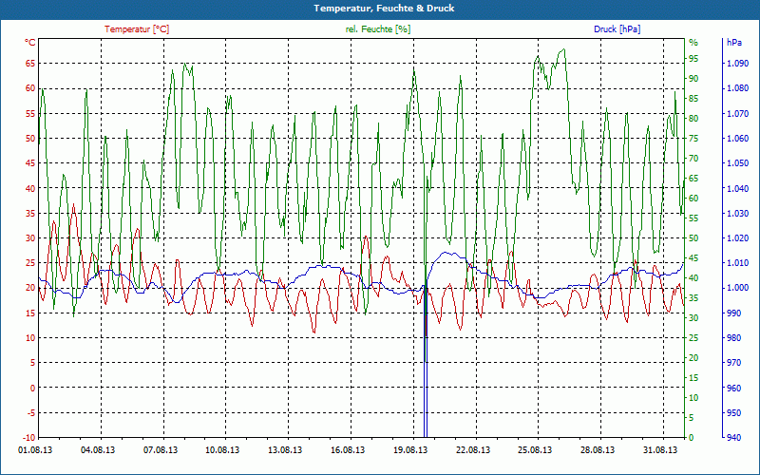Click the 'hPa' unit label on pressure axis
Viewport: 760px width, 475px height.
(733, 42)
